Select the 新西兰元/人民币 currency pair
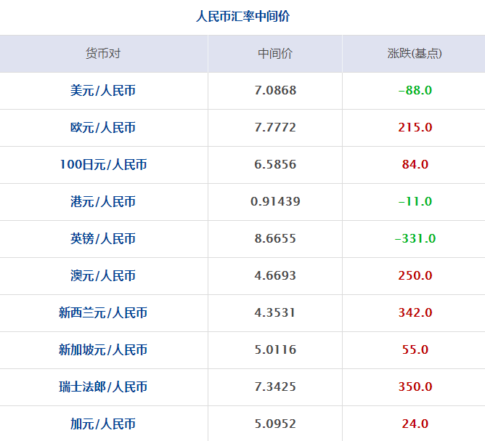485x441 pixels. pyautogui.click(x=103, y=313)
